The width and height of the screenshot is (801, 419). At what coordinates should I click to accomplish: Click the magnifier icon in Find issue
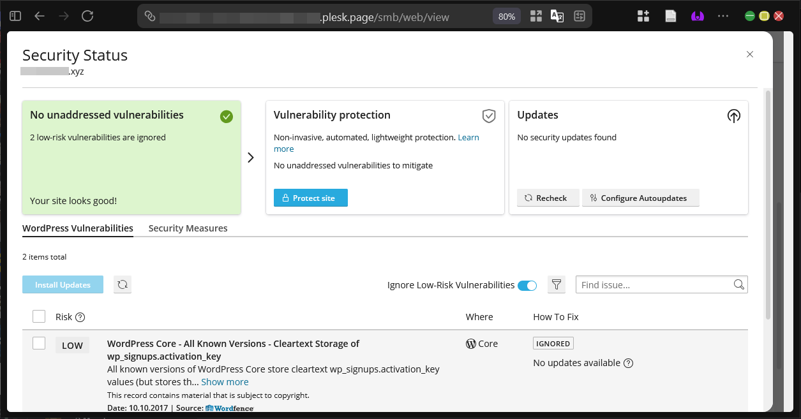point(739,284)
